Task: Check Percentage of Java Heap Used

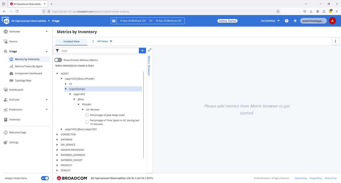Action: (x=87, y=115)
